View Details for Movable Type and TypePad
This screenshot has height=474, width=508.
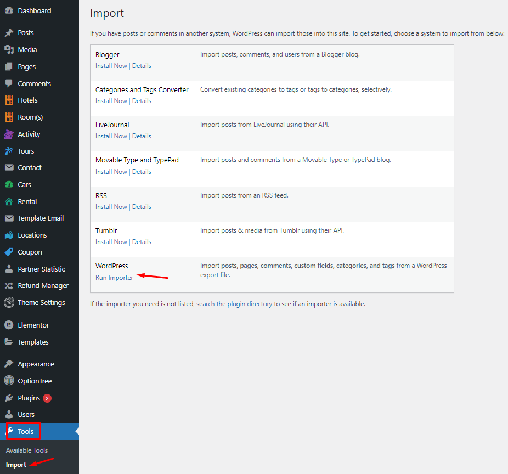tap(142, 172)
